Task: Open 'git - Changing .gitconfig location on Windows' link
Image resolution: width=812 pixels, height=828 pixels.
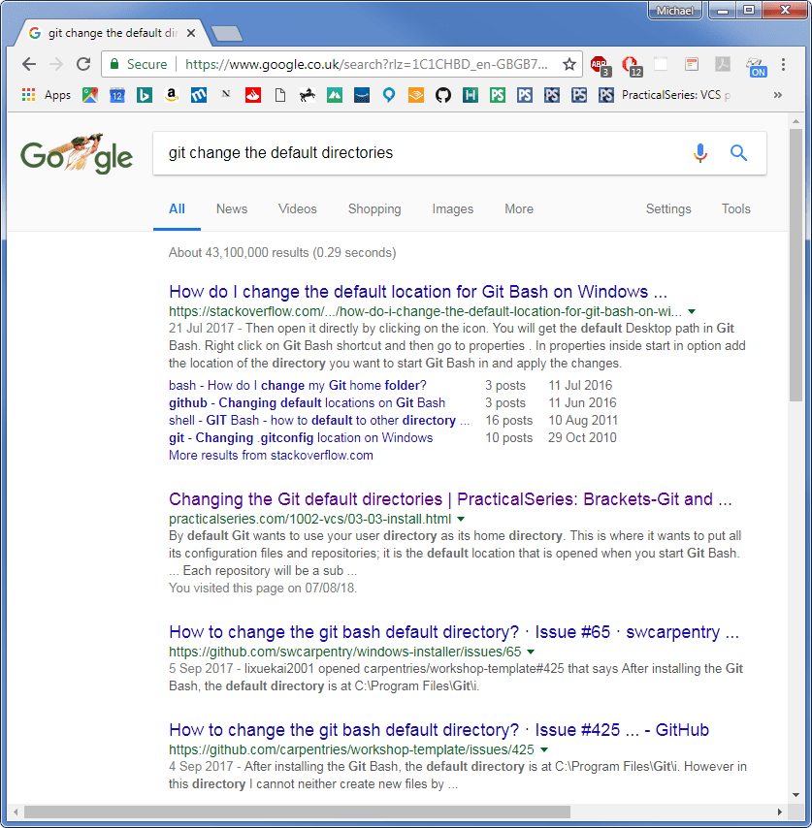Action: (x=301, y=438)
